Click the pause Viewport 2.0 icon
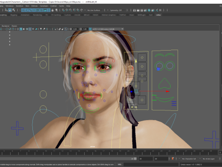 point(160,10)
